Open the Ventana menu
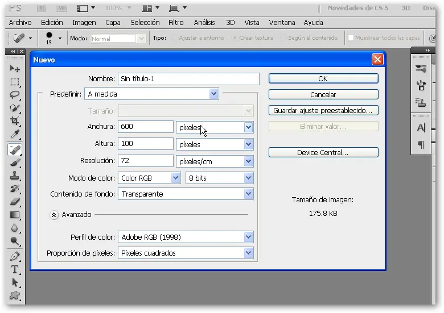 (x=282, y=22)
